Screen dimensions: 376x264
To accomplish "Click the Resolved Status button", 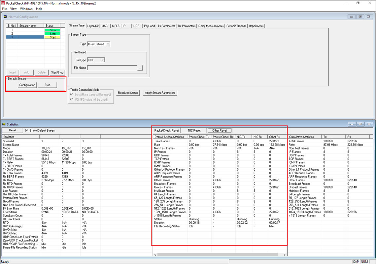I will pyautogui.click(x=128, y=93).
